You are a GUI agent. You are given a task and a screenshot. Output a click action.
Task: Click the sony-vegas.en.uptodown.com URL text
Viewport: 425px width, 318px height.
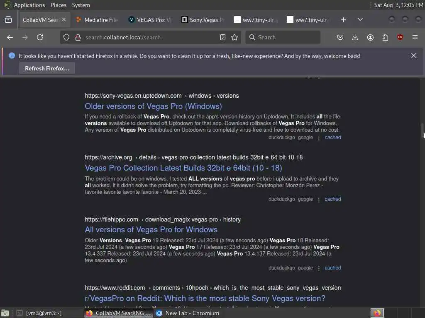(133, 96)
